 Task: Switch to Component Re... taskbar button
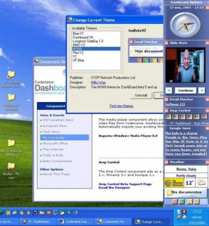(113, 222)
